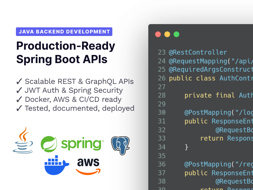Click the yellow minimize dot on code window
The height and width of the screenshot is (190, 253).
click(x=167, y=34)
